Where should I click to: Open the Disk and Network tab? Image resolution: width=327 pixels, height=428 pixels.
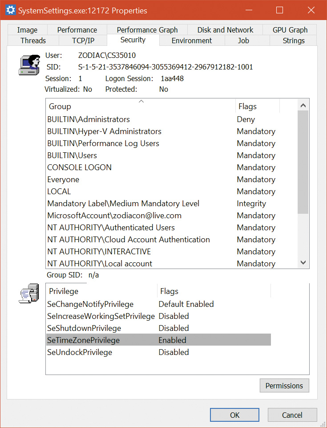(225, 30)
